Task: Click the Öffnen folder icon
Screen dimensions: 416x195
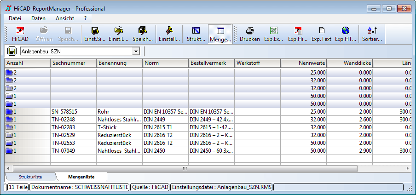Action: pos(44,30)
